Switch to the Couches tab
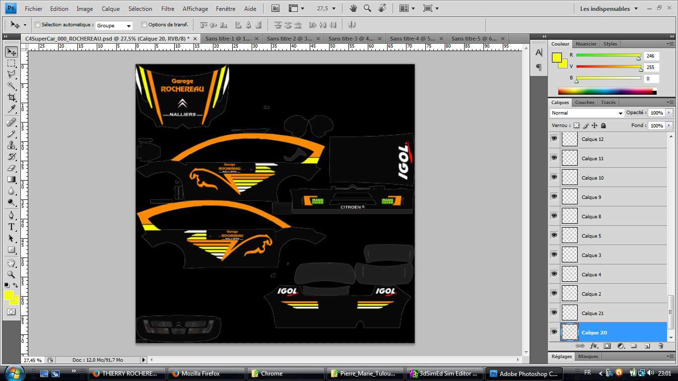This screenshot has height=381, width=678. [x=584, y=102]
